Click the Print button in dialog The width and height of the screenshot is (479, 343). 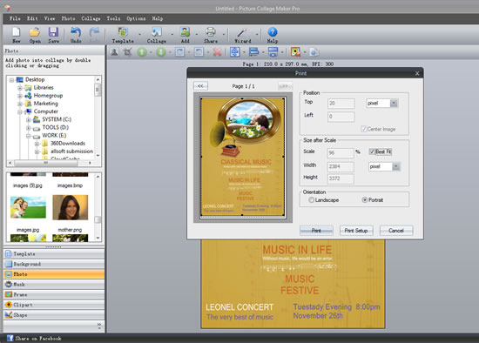click(316, 231)
